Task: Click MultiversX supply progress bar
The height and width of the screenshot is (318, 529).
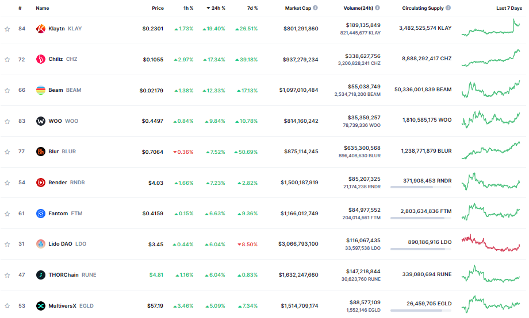Action: 421,311
